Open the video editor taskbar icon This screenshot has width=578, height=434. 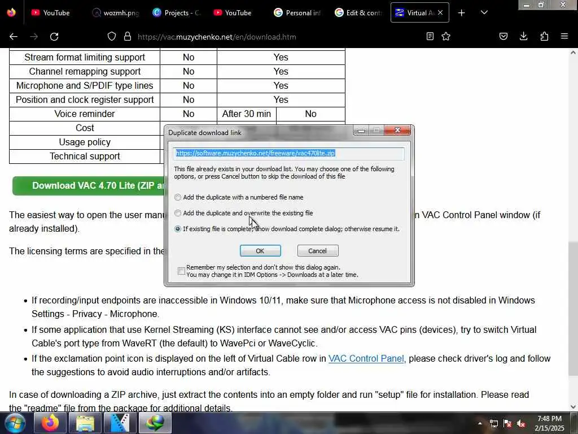coord(120,423)
